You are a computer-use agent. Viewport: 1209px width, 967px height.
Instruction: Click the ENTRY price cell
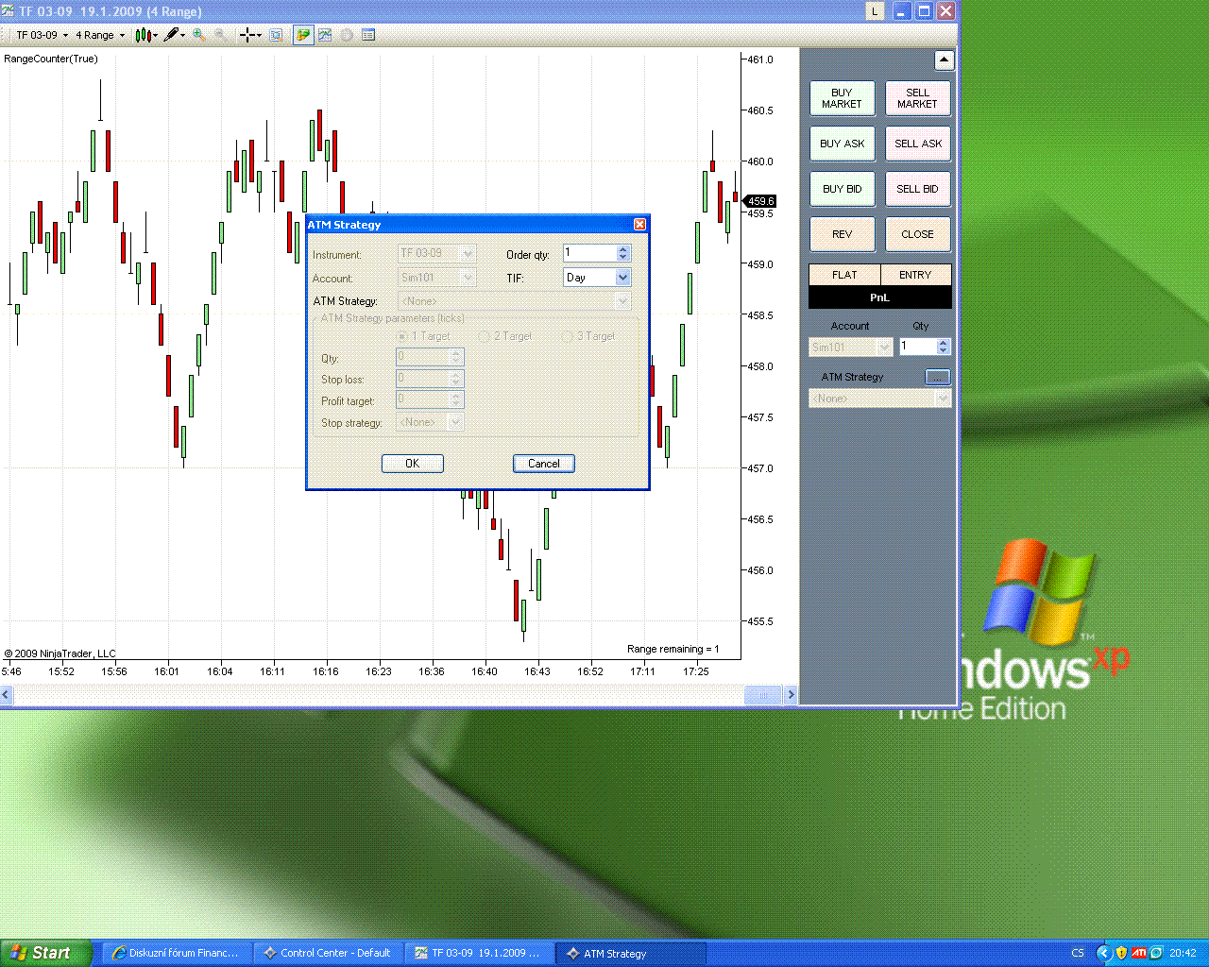[x=915, y=275]
